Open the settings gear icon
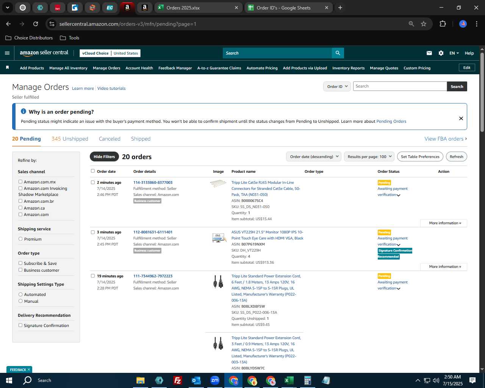The image size is (485, 388). [x=441, y=53]
